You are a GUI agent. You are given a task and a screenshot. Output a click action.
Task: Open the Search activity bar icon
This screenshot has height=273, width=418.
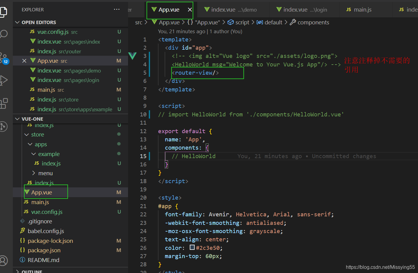coord(3,34)
